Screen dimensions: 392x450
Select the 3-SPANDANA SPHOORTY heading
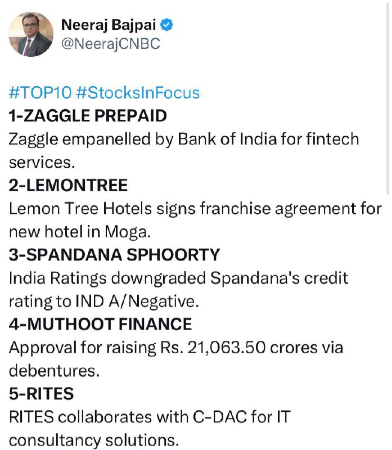click(x=115, y=255)
